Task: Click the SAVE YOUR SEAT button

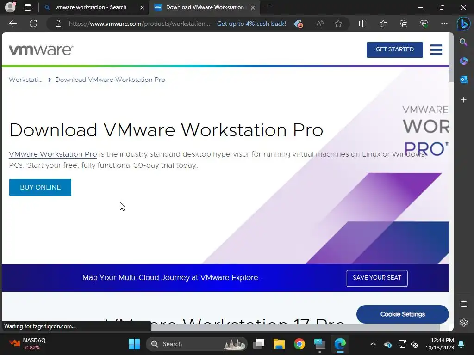Action: point(377,278)
